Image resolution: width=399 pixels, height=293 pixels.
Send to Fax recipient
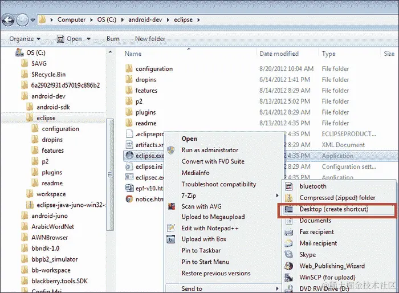click(316, 232)
